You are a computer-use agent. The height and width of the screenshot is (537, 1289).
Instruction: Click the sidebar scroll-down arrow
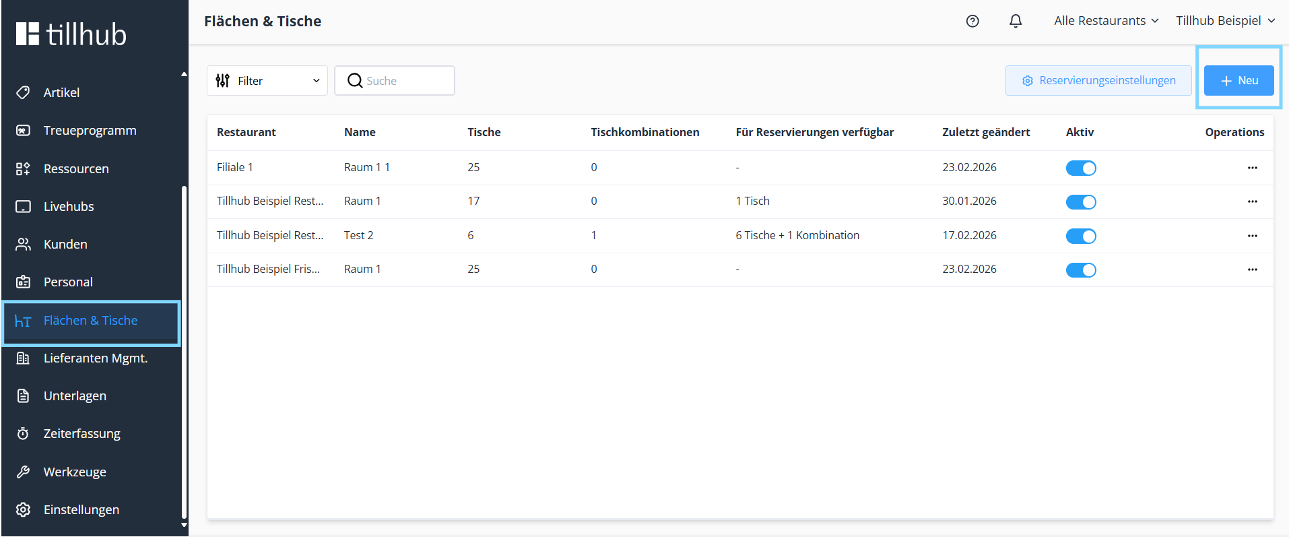tap(185, 525)
